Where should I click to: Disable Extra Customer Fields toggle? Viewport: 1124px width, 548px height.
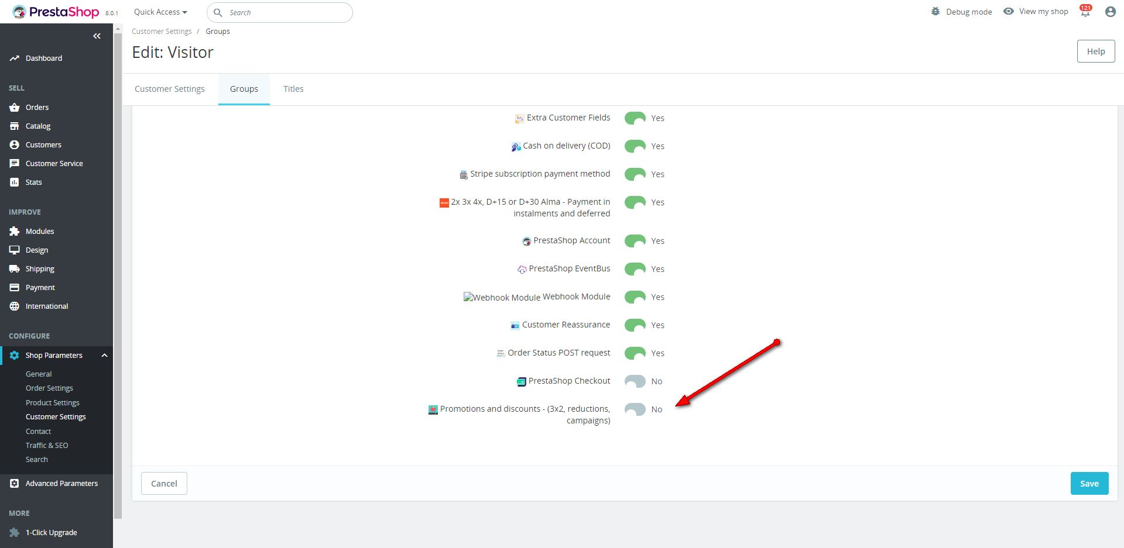[635, 118]
